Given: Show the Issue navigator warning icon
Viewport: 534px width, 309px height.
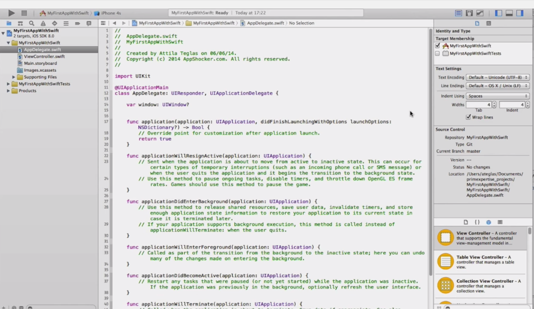Looking at the screenshot, I should tap(43, 23).
